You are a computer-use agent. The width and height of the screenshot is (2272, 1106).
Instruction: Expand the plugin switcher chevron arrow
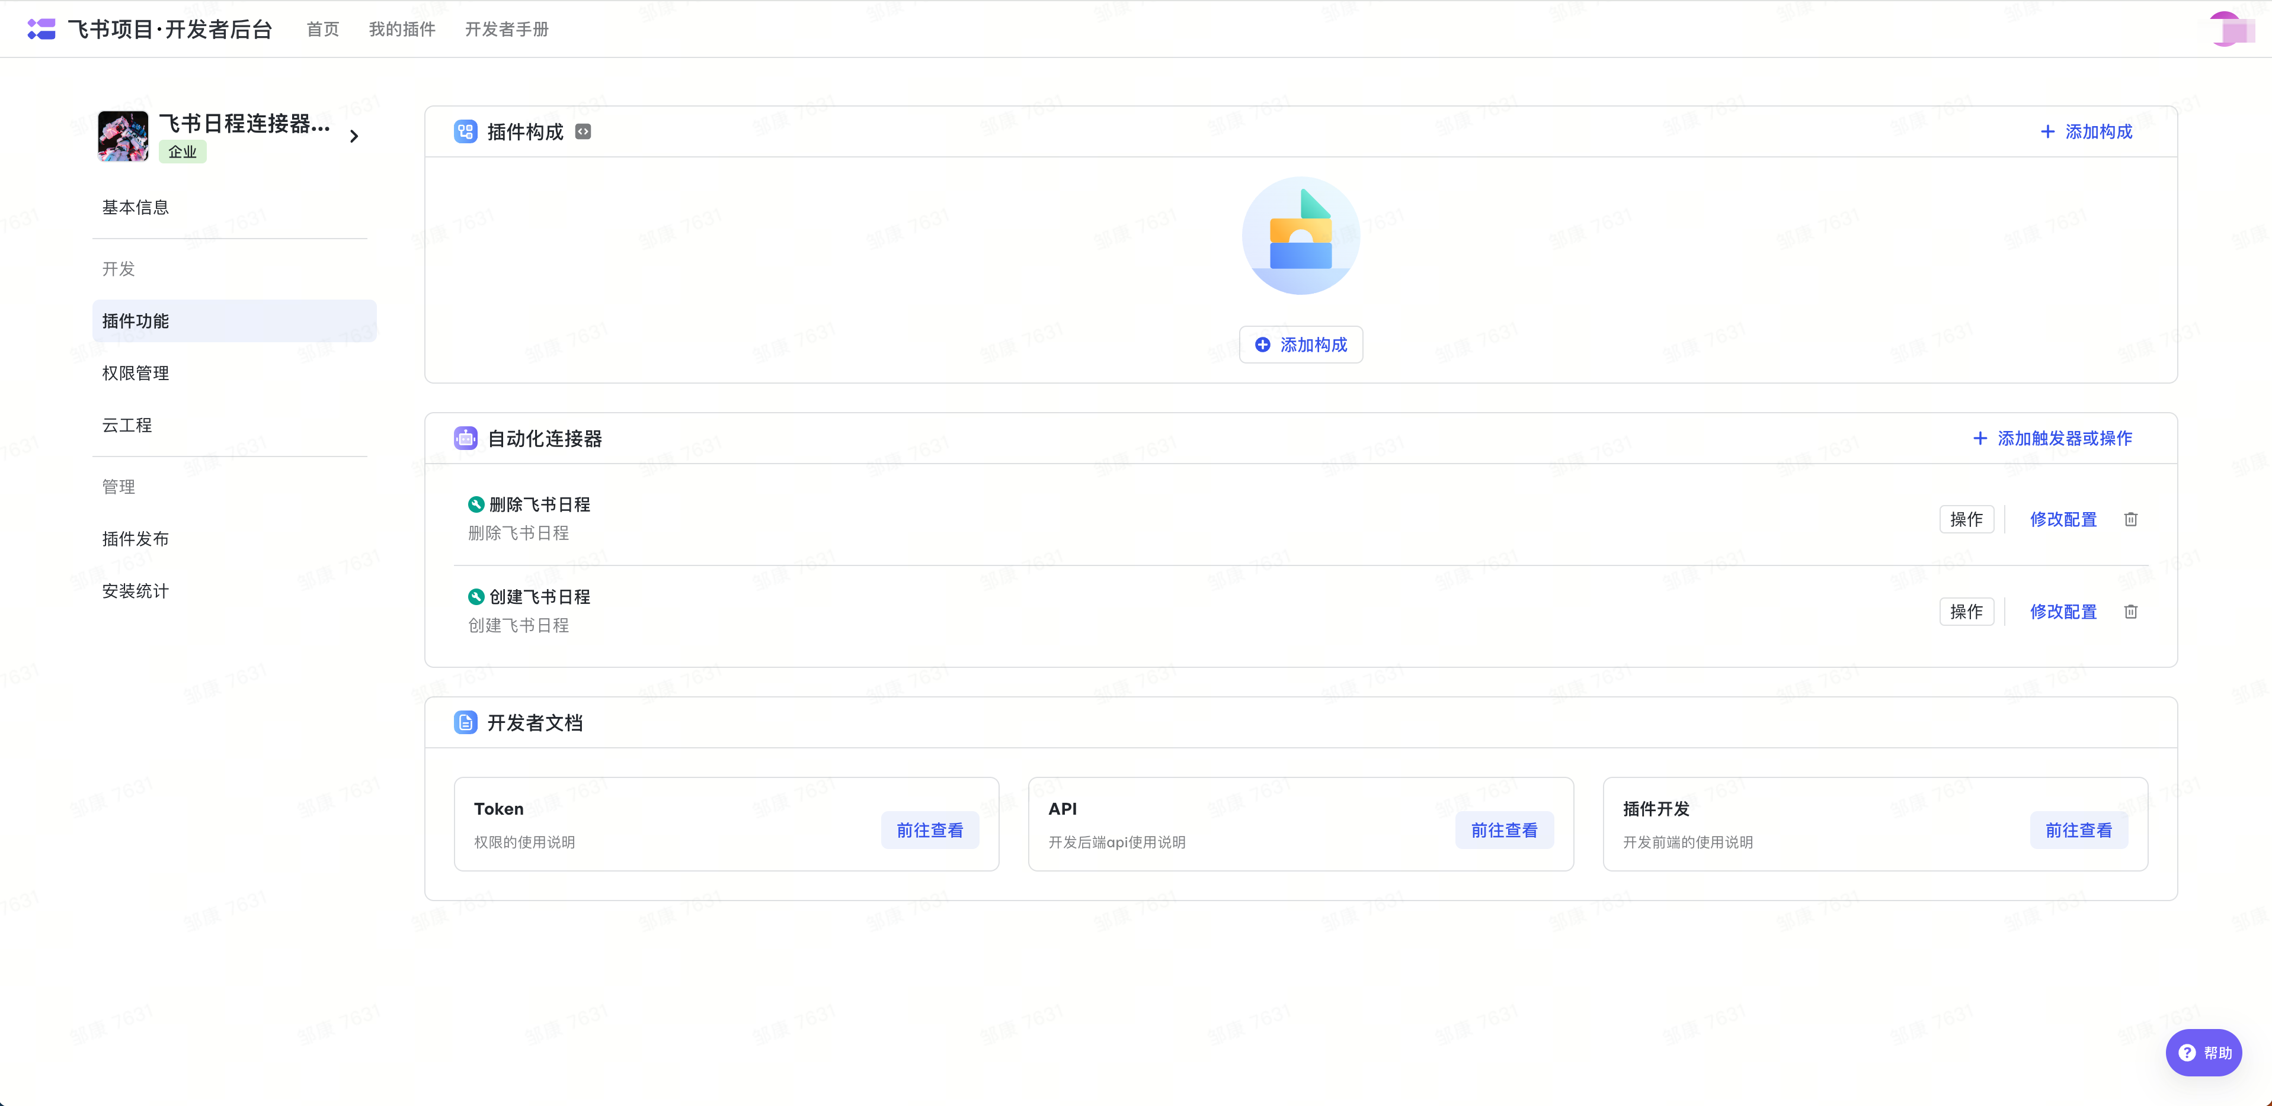[354, 137]
